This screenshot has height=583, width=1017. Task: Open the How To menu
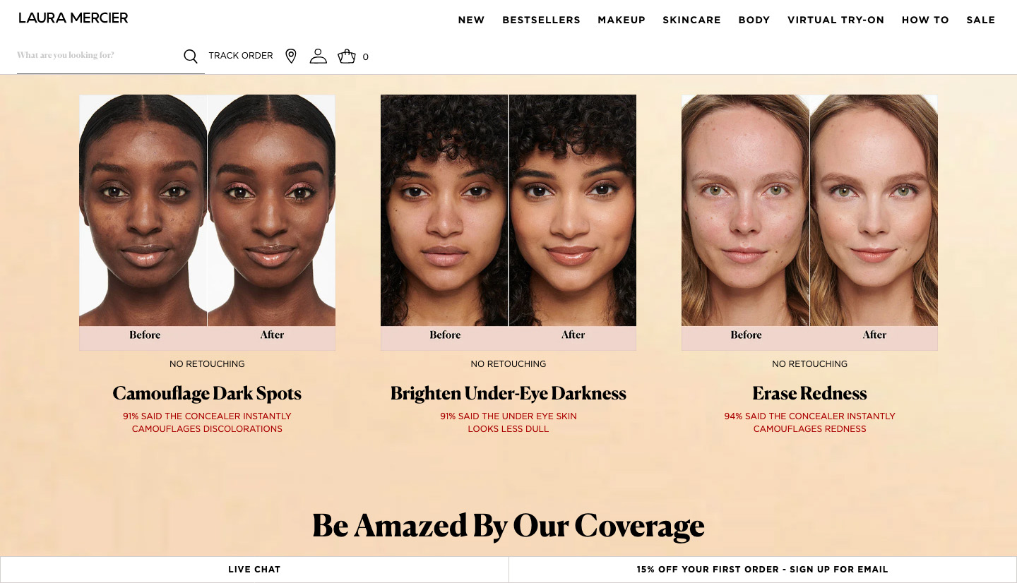click(925, 20)
